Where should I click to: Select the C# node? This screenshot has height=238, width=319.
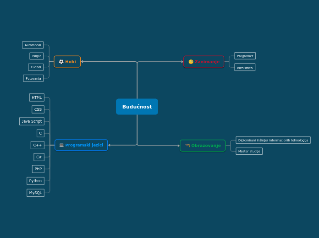[x=39, y=157]
